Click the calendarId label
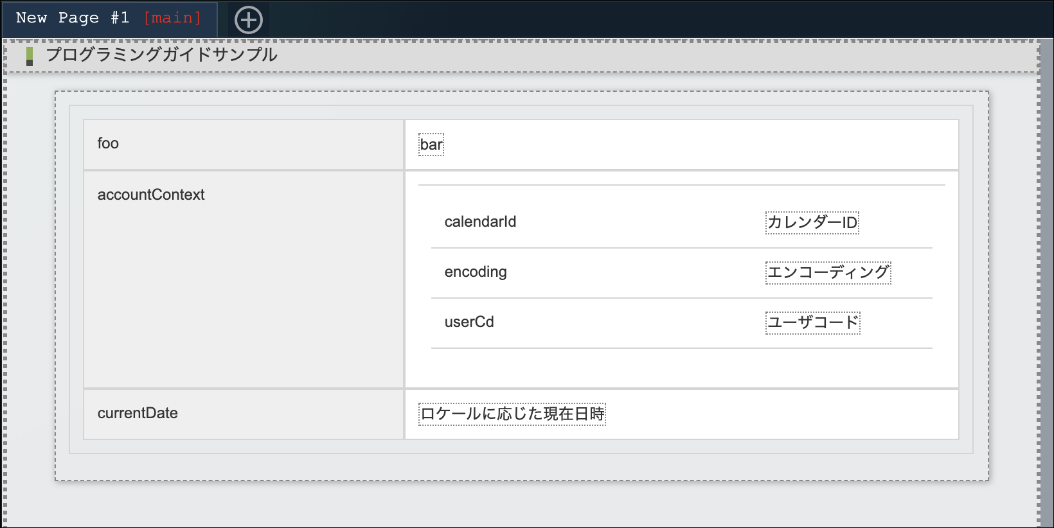Viewport: 1054px width, 528px height. pyautogui.click(x=480, y=222)
